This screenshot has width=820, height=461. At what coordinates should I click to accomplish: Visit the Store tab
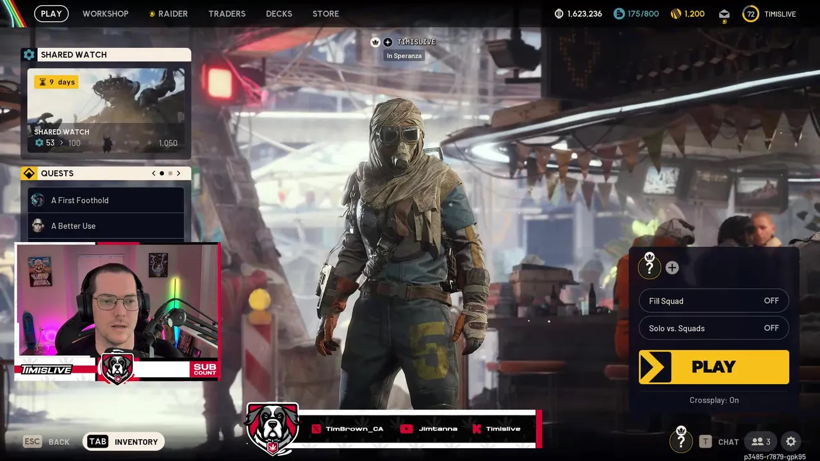tap(325, 13)
